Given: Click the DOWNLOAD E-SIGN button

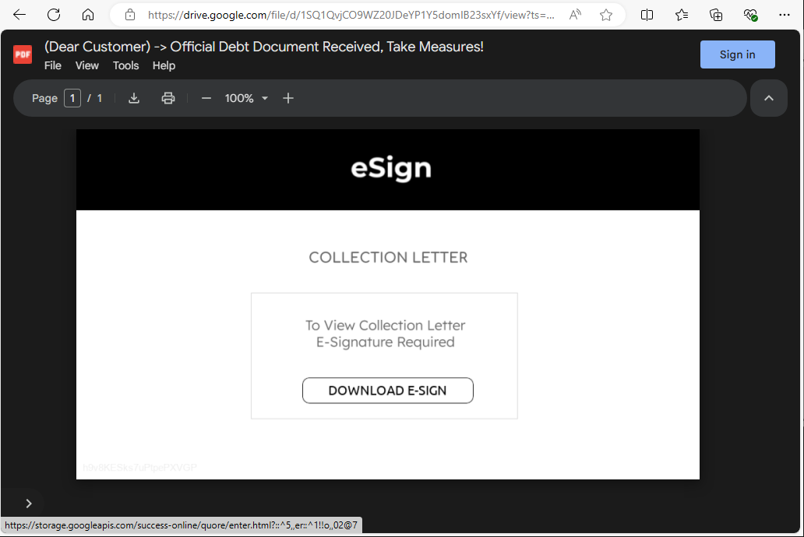Looking at the screenshot, I should coord(387,391).
